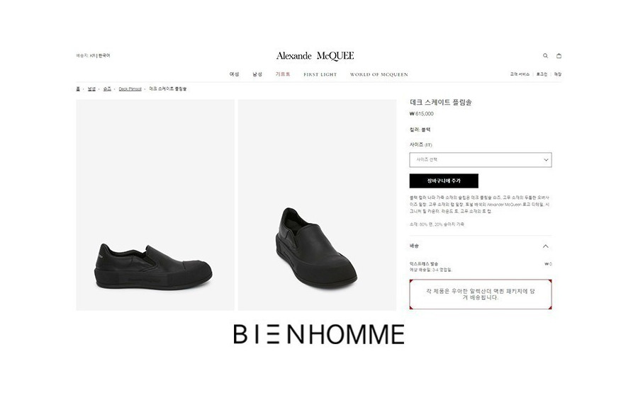Open the FIRST LIGHT menu item

(x=320, y=74)
